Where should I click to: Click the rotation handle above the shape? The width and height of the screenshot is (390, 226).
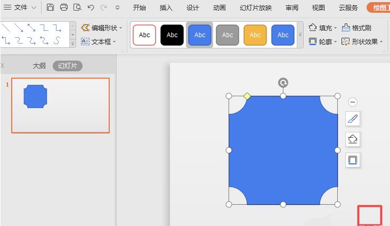283,82
